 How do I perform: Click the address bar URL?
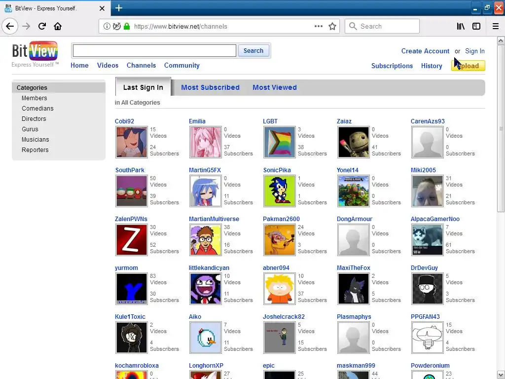[180, 27]
